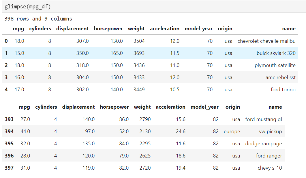
Task: Click the "398 rows and 9 columns" output text
Action: point(38,19)
